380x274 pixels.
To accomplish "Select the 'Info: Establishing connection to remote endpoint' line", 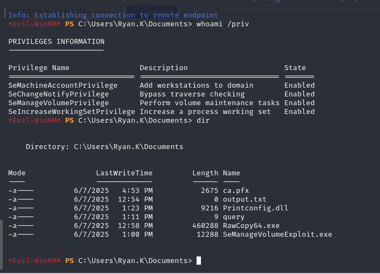I will 113,15.
